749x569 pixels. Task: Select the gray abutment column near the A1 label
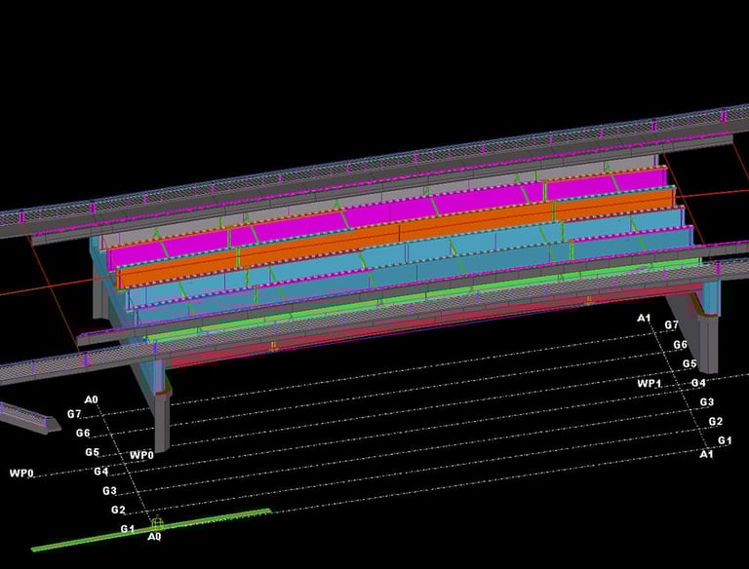[x=708, y=343]
